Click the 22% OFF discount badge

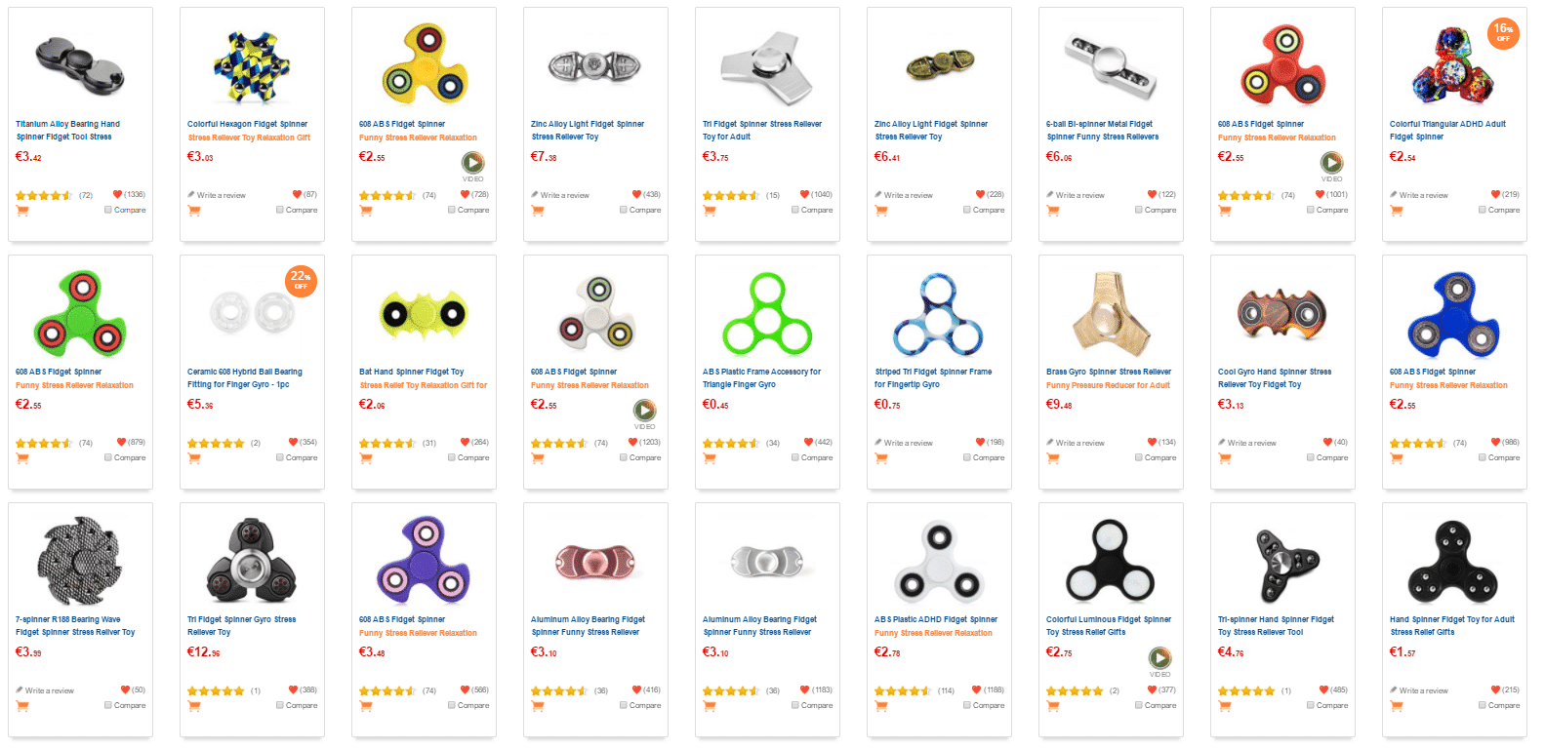(x=301, y=281)
